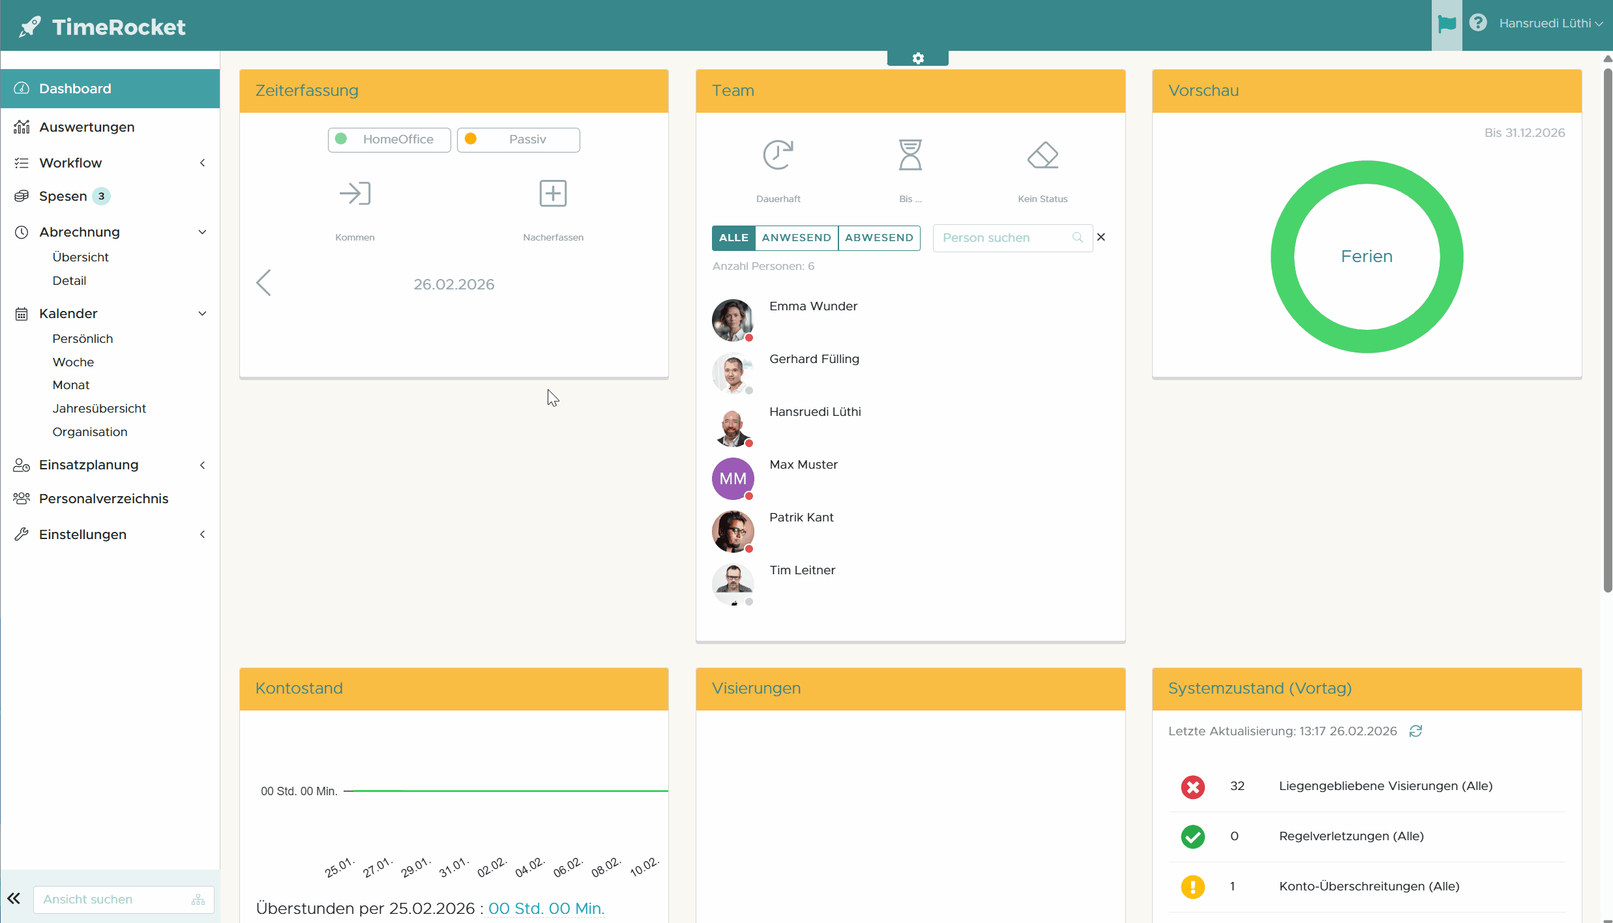This screenshot has height=923, width=1613.
Task: Open Auswertungen in sidebar
Action: click(87, 127)
